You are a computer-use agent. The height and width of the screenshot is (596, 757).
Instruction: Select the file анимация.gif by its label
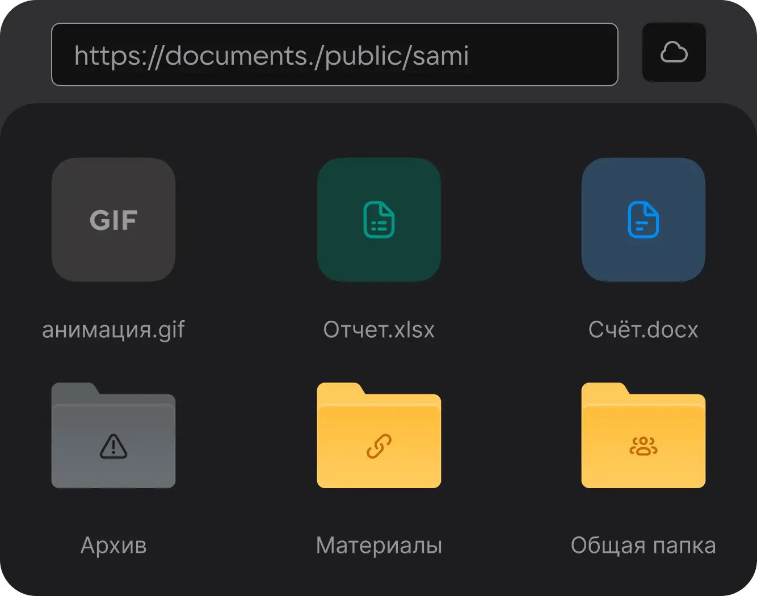[113, 329]
